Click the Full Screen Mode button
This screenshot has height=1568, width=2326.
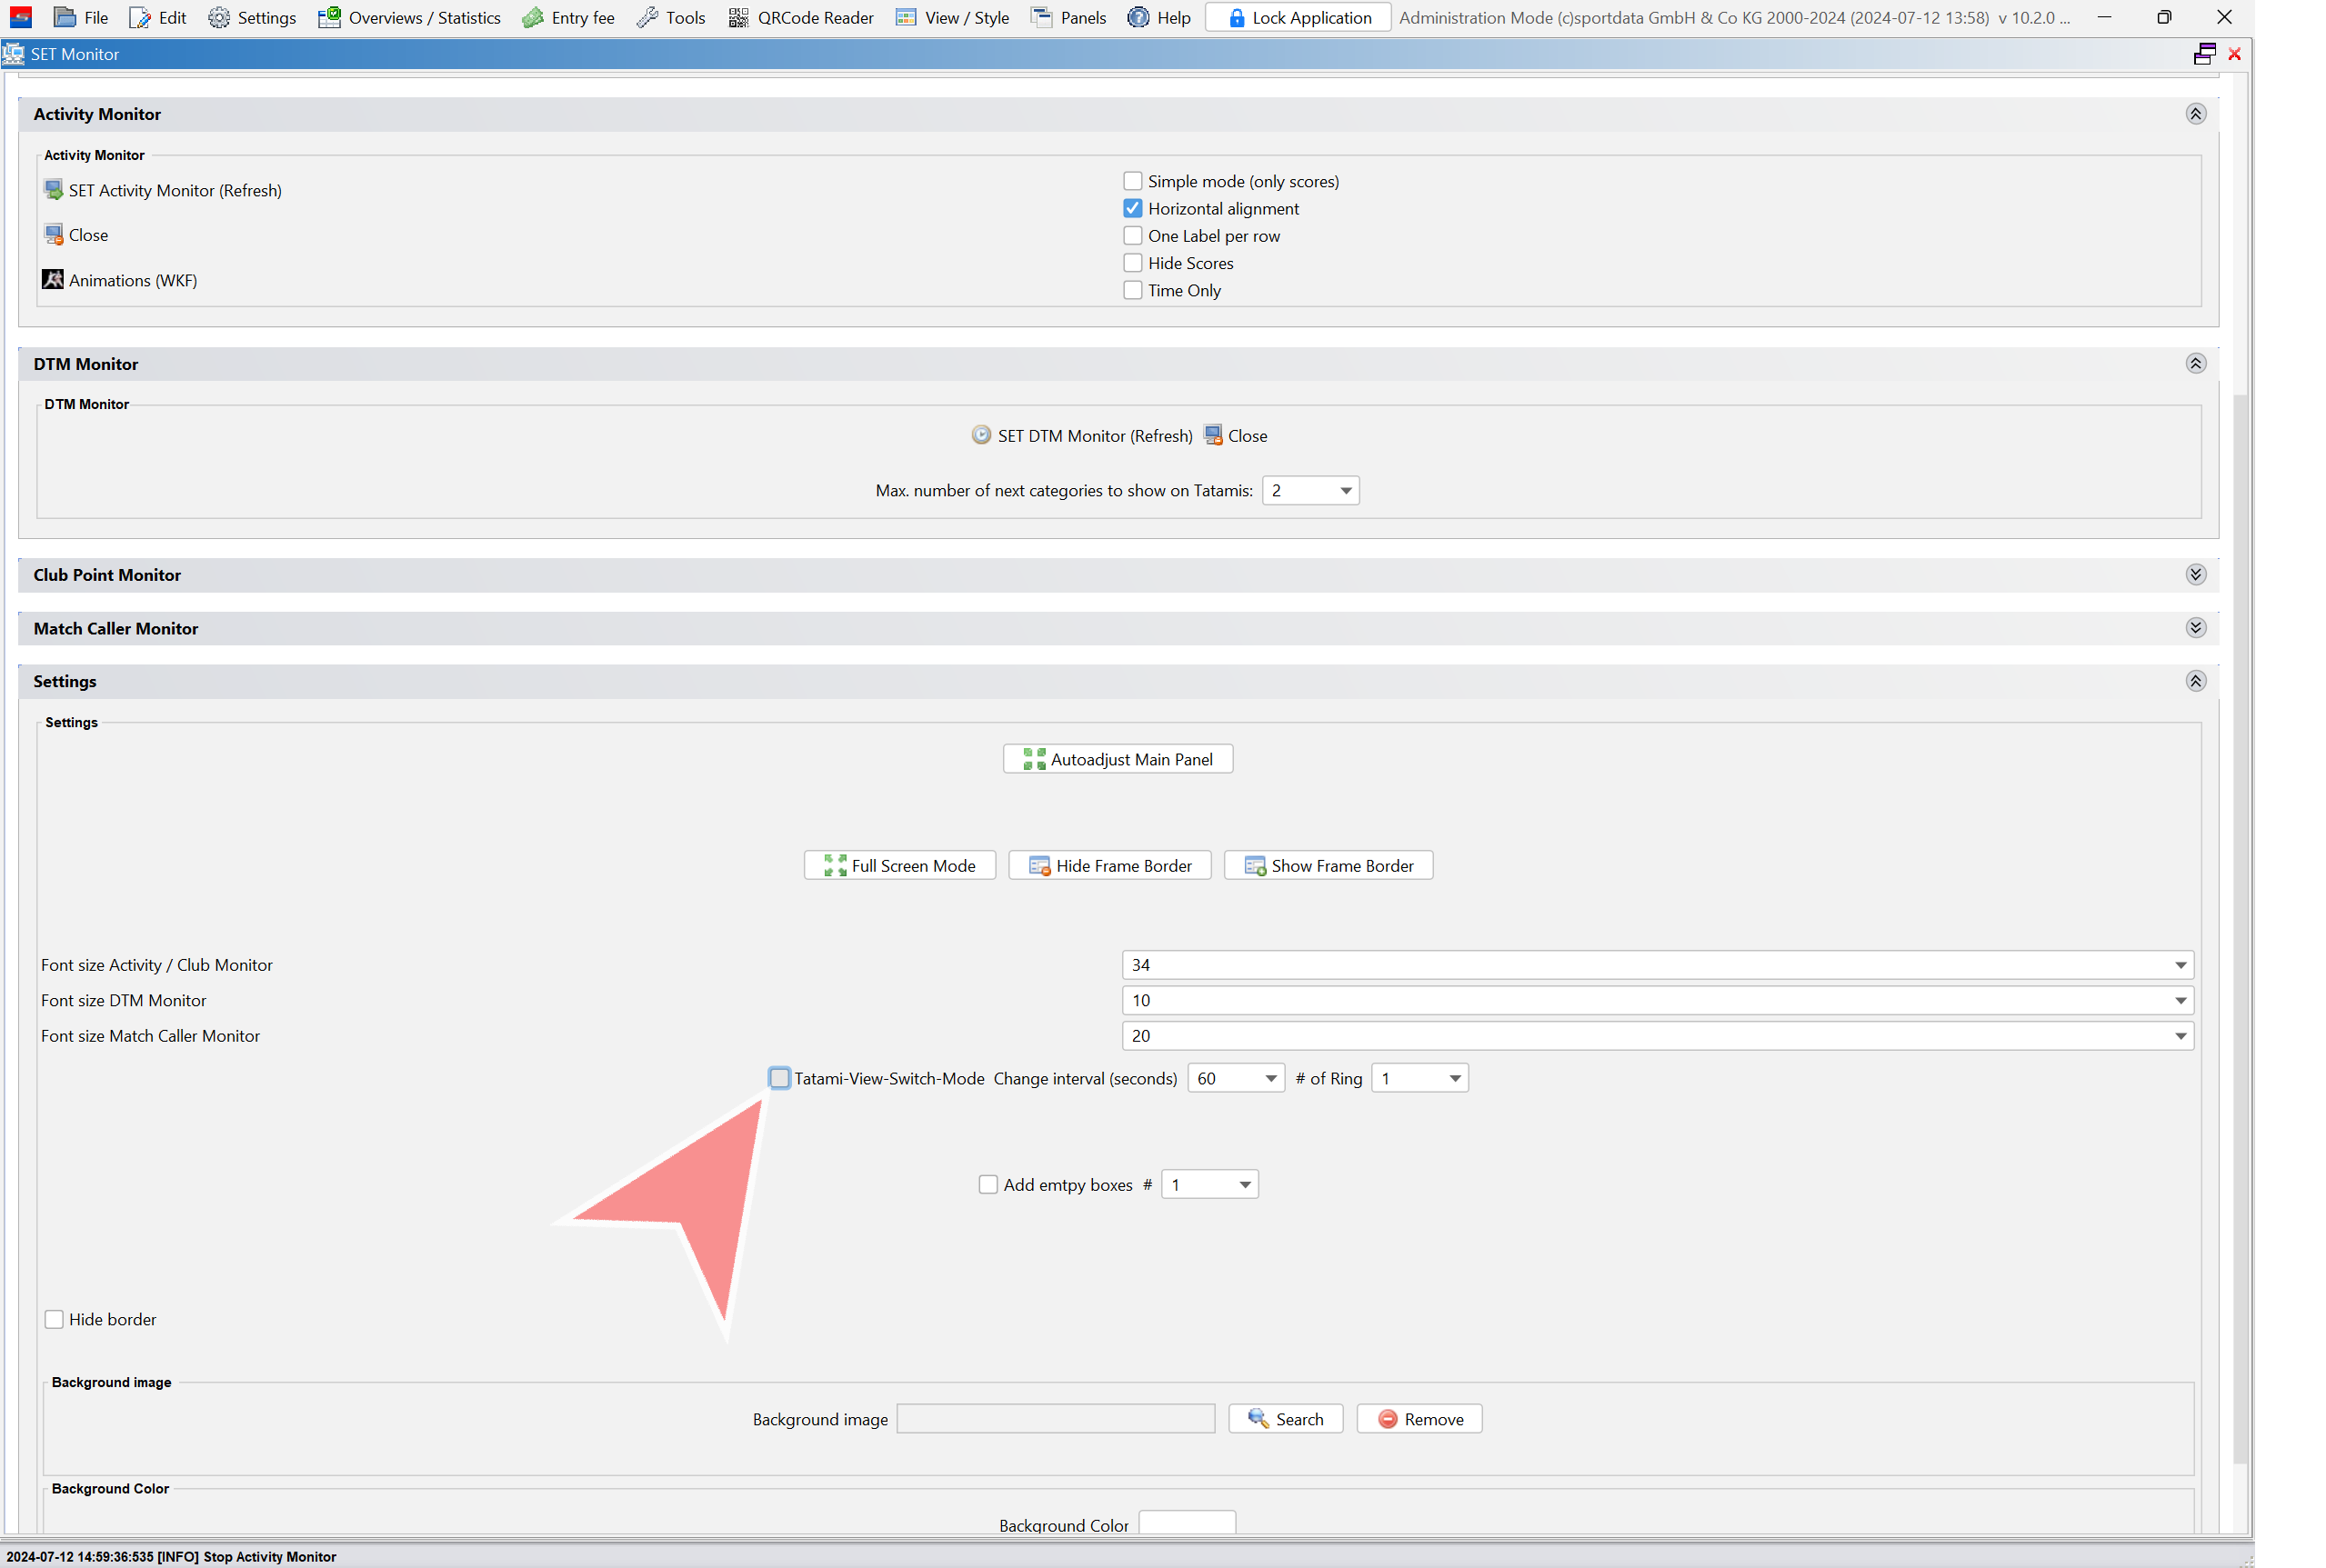(x=899, y=865)
